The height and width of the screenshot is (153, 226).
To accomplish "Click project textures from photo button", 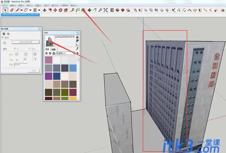I will (26, 42).
